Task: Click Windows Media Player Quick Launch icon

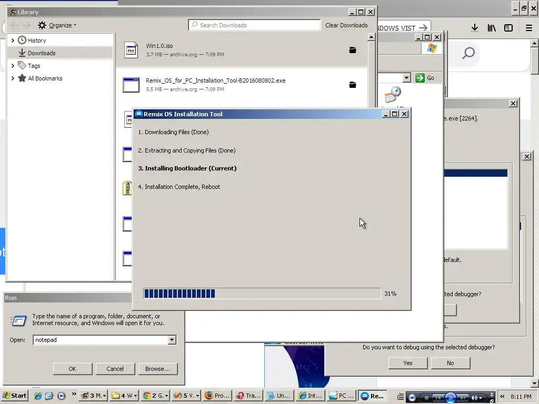Action: pyautogui.click(x=61, y=396)
